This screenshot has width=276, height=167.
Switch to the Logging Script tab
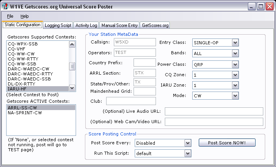(x=58, y=25)
